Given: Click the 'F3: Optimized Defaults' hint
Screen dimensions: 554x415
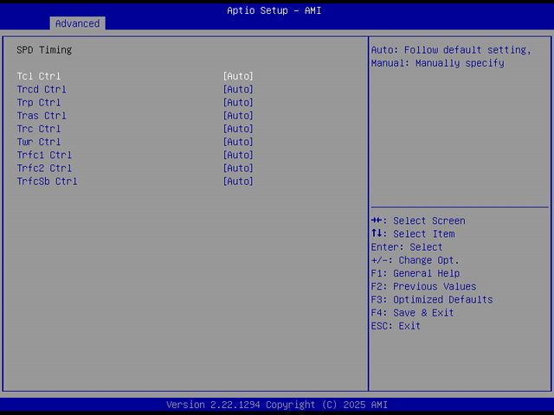Looking at the screenshot, I should tap(432, 300).
